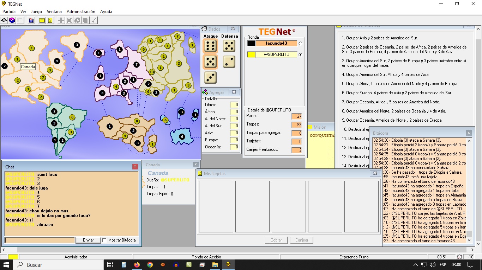Click the Canjear button in Mis Tarjetas
The width and height of the screenshot is (482, 270).
tap(302, 240)
